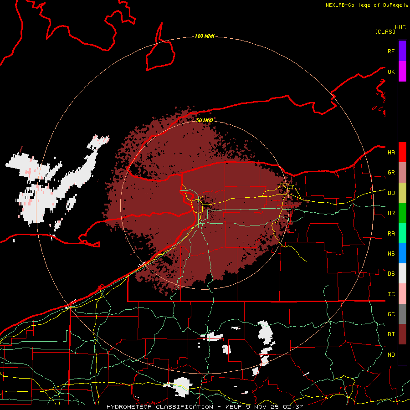
Task: Click the IC pink legend swatch
Action: (402, 294)
